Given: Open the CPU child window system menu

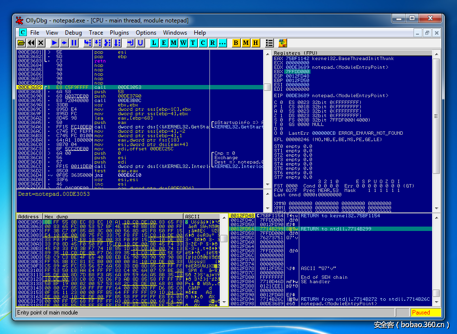Looking at the screenshot, I should click(x=22, y=33).
